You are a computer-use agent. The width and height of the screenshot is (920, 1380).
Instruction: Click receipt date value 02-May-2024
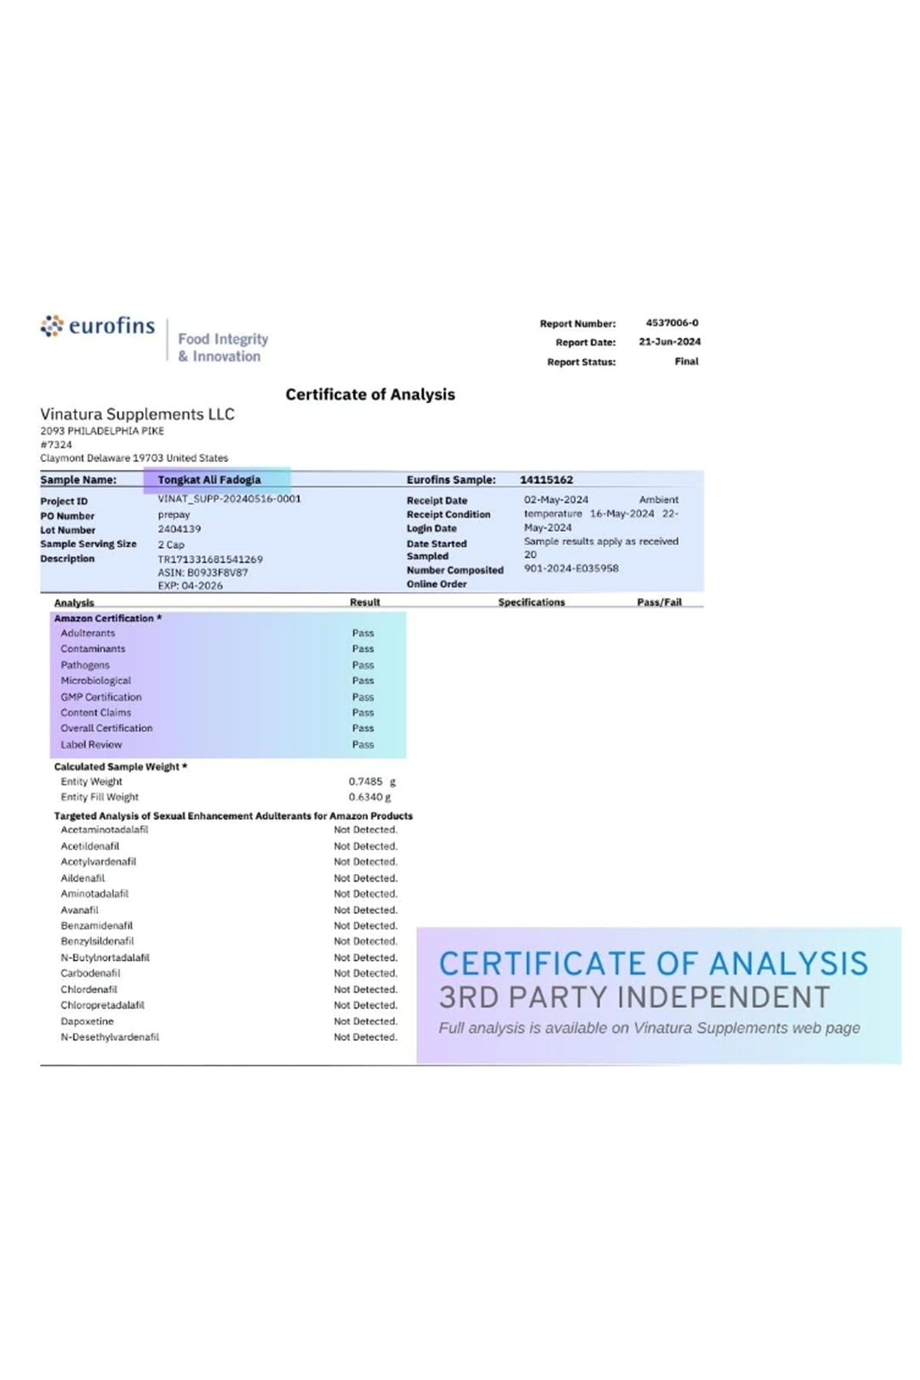[557, 499]
